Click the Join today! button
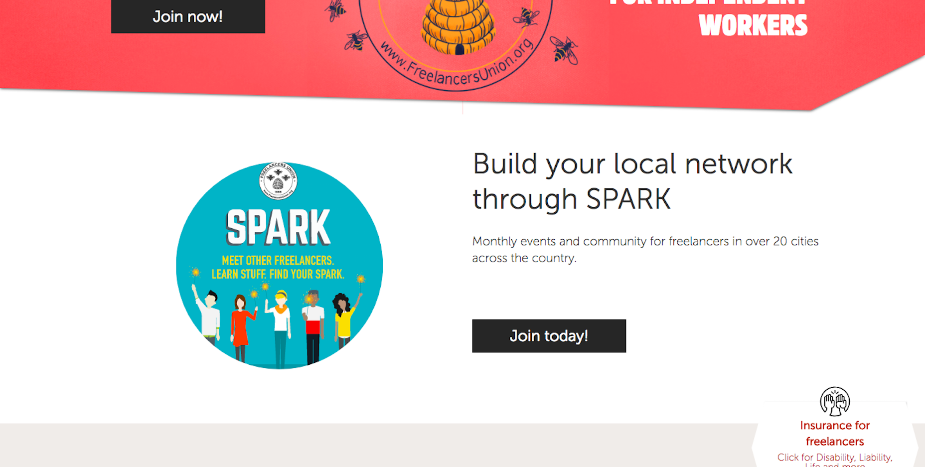925x467 pixels. pos(549,336)
